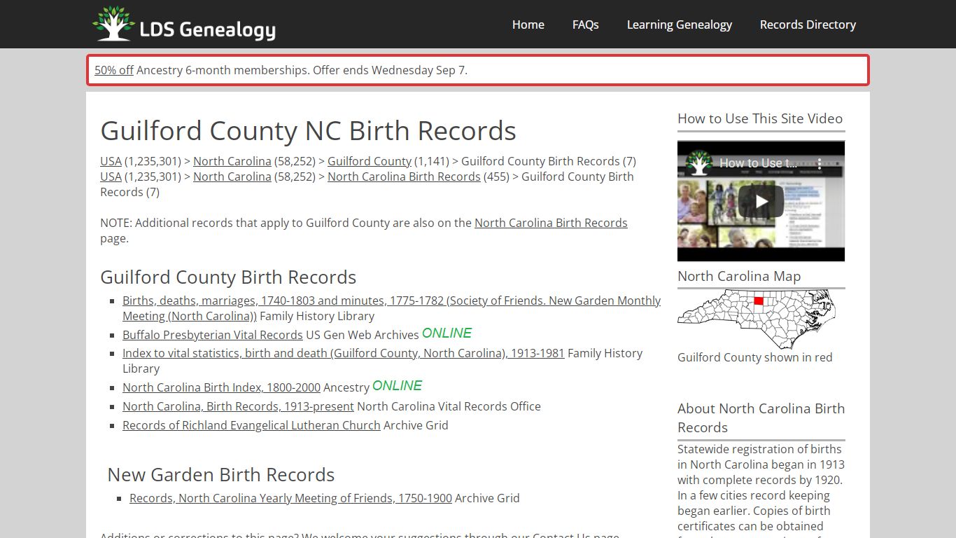The height and width of the screenshot is (538, 956).
Task: Follow North Carolina Birth Records link in NOTE
Action: (x=551, y=223)
